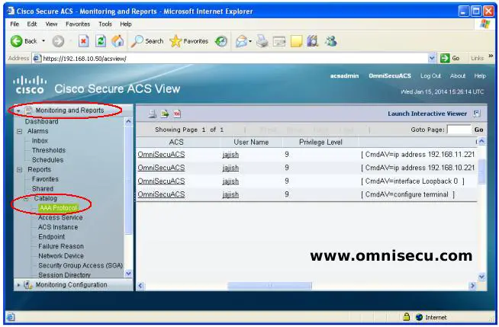Open jajish link in interface Loopback 0 row
Viewport: 499px width, 327px height.
(x=230, y=181)
